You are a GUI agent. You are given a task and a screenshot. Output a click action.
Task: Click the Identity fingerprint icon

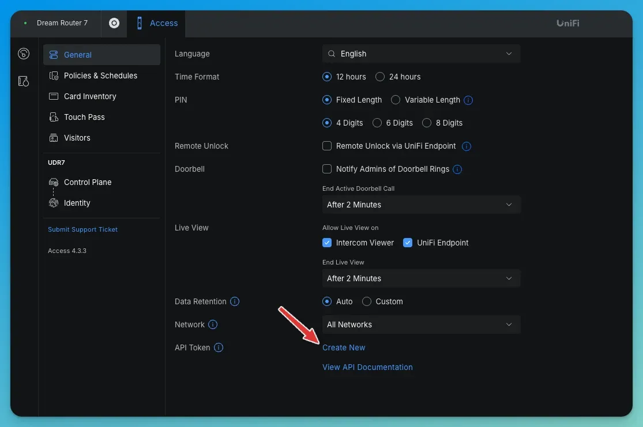[x=54, y=203]
